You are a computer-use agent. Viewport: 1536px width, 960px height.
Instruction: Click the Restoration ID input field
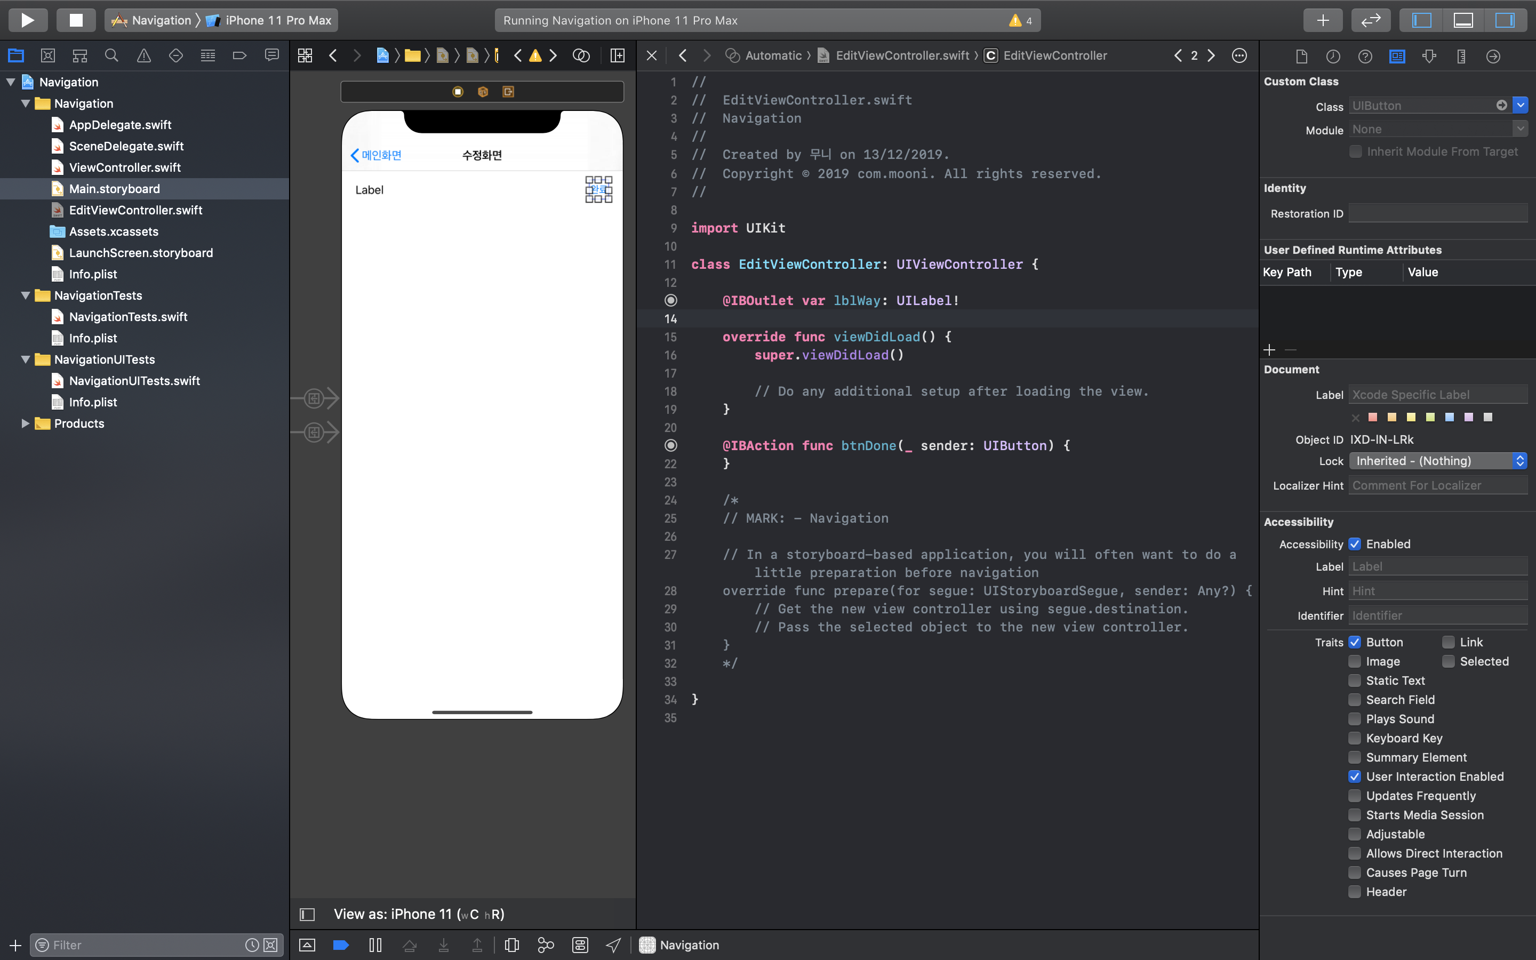[x=1438, y=213]
